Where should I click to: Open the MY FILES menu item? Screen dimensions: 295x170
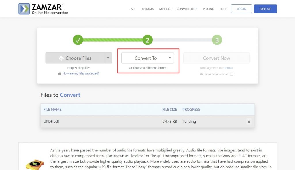point(165,9)
